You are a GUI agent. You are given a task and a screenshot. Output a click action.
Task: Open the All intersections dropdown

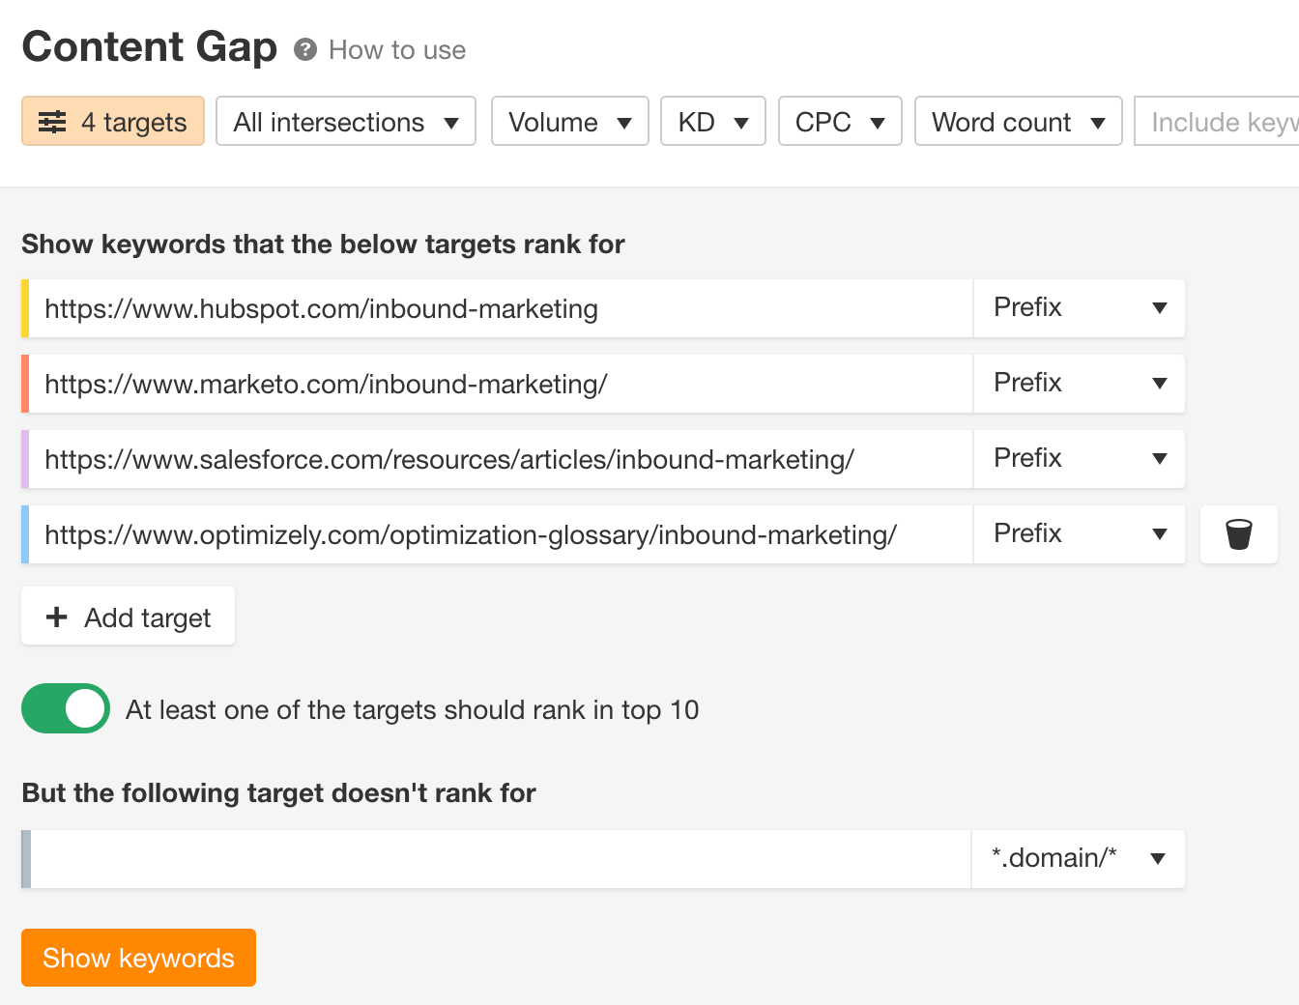click(x=346, y=122)
